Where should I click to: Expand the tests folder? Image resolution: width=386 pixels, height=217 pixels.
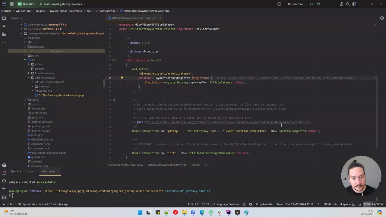pos(25,100)
